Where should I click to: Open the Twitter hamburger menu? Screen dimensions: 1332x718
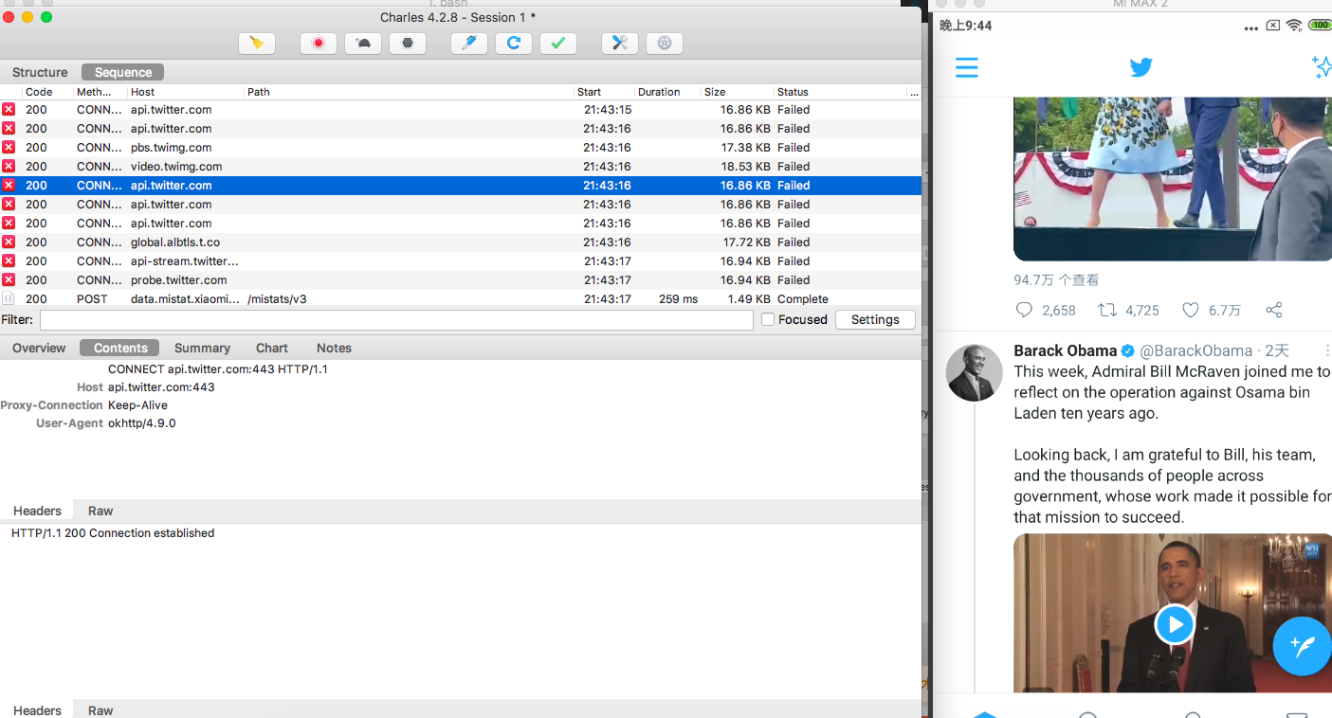click(966, 67)
